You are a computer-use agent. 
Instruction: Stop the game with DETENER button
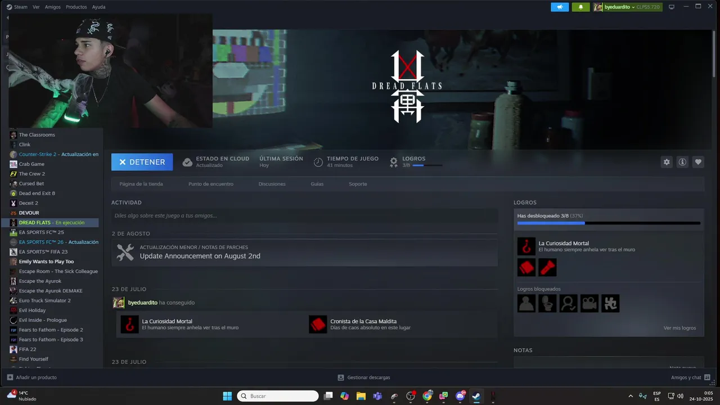point(142,162)
